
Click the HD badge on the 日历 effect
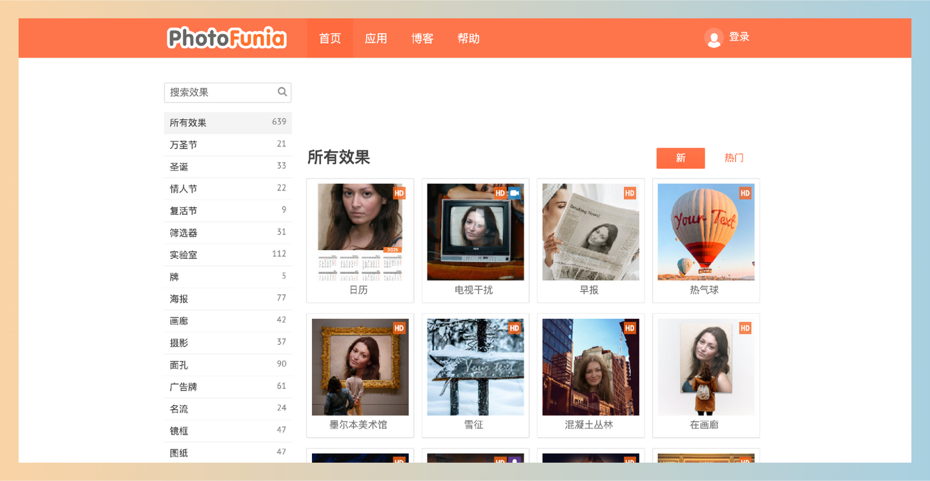399,193
